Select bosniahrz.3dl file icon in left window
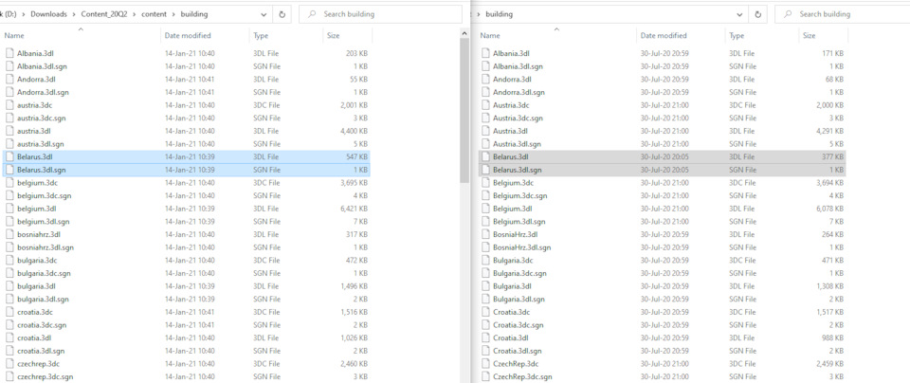The height and width of the screenshot is (383, 910). pyautogui.click(x=9, y=234)
